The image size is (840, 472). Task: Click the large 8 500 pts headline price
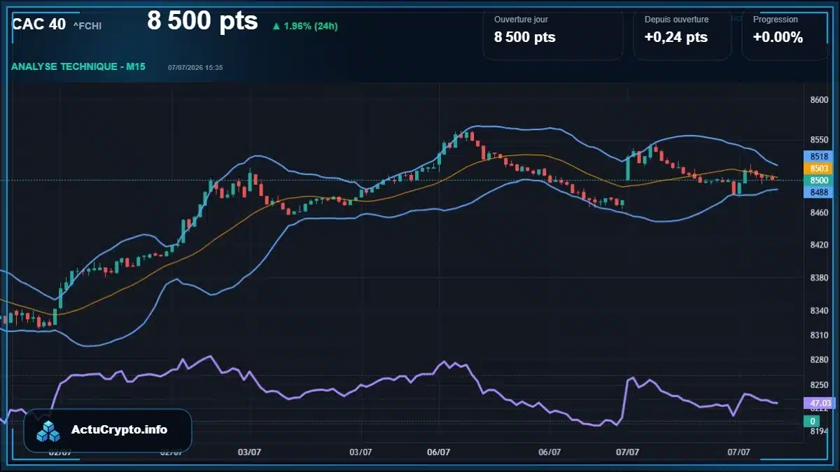[x=202, y=22]
